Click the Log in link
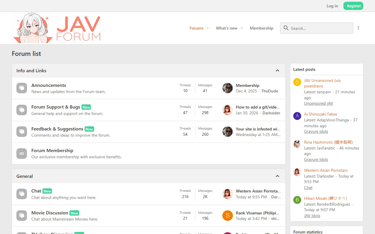Viewport: 375px width, 234px height. coord(332,6)
